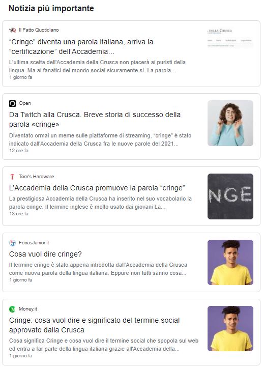Screen dimensions: 263x367
Task: Click the chalkboard "NGE" thumbnail image
Action: point(230,196)
